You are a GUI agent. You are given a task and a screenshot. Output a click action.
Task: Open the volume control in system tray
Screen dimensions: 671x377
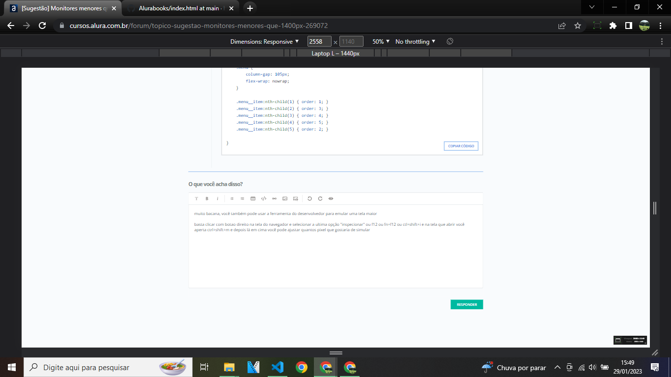click(x=592, y=367)
